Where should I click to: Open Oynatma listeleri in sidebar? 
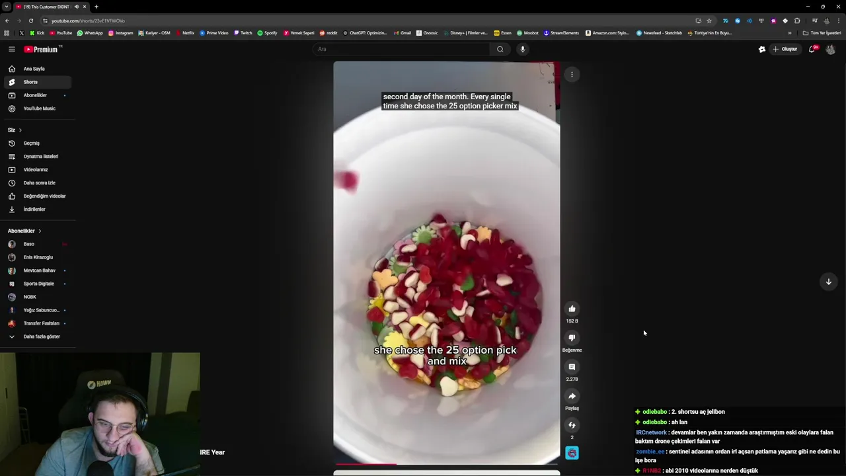[x=37, y=157]
